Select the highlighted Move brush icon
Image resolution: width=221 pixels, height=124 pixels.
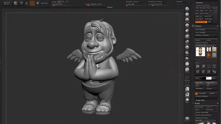pyautogui.click(x=187, y=37)
